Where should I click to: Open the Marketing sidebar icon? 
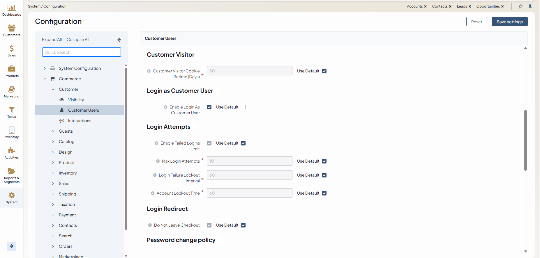click(x=12, y=90)
